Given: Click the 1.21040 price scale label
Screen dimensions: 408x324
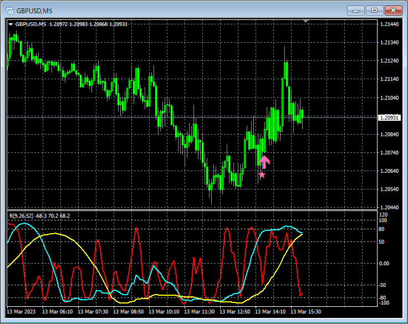Looking at the screenshot, I should [389, 98].
